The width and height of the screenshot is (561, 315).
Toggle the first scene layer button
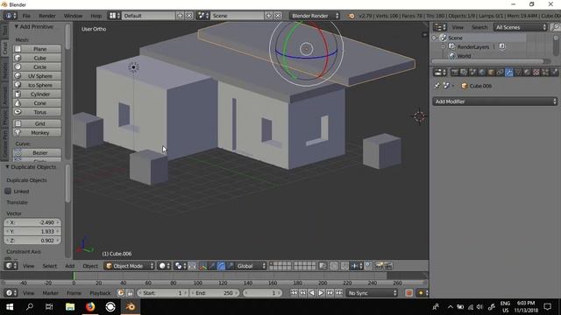point(272,264)
